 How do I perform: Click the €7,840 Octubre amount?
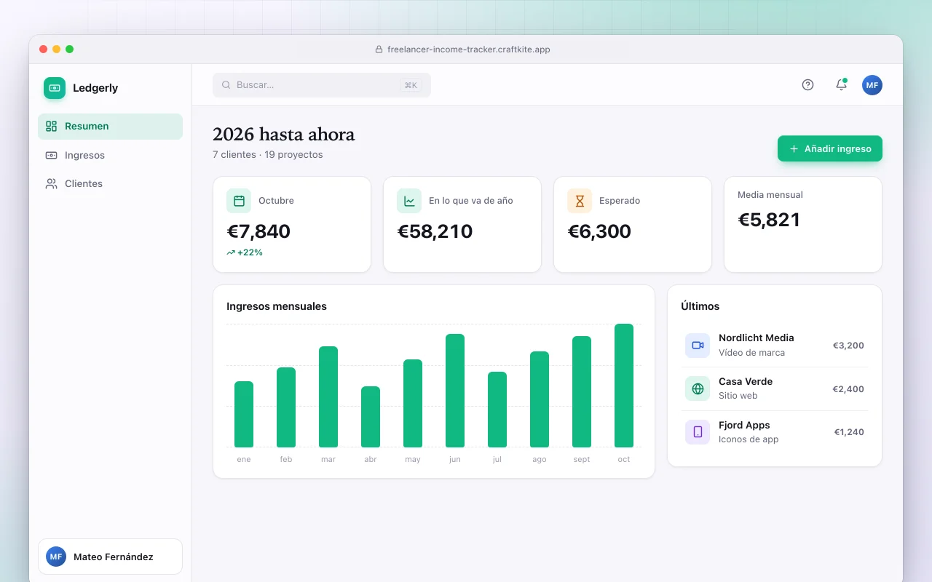258,231
